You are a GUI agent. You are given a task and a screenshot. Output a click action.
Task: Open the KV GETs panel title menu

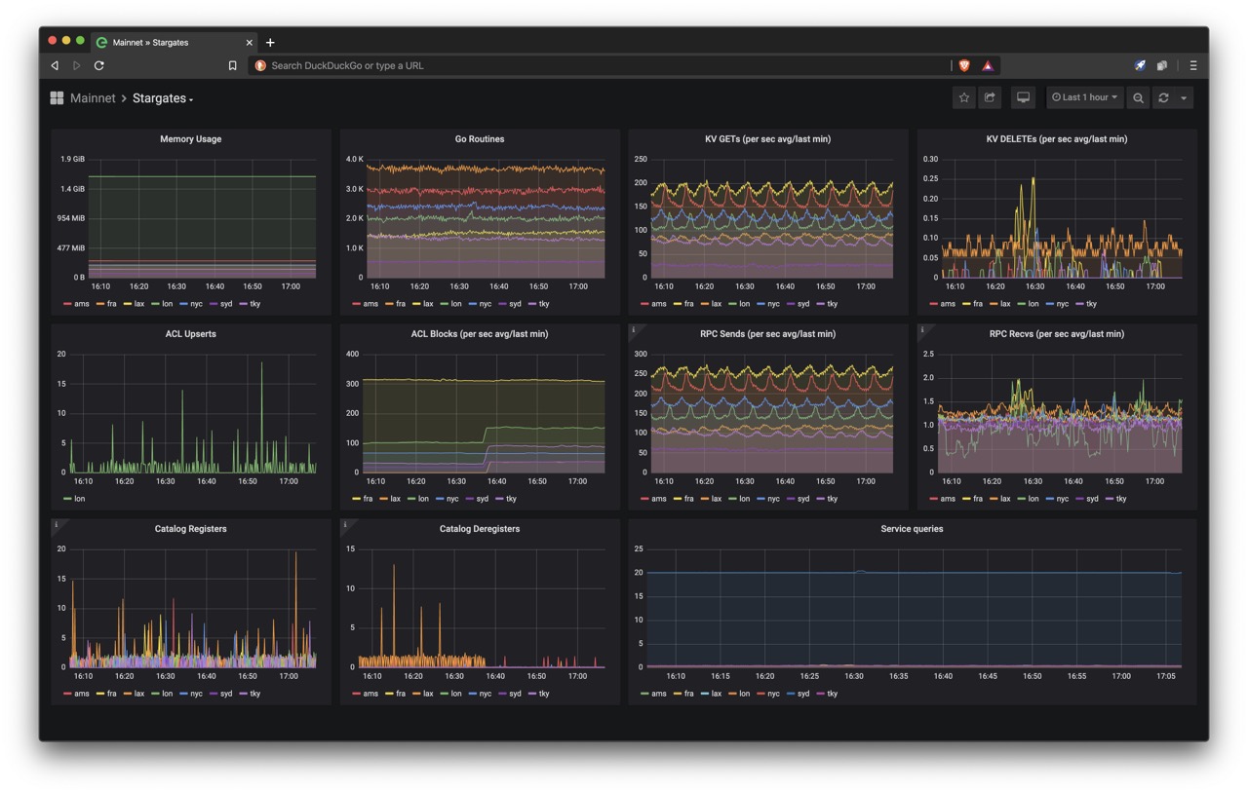(768, 139)
